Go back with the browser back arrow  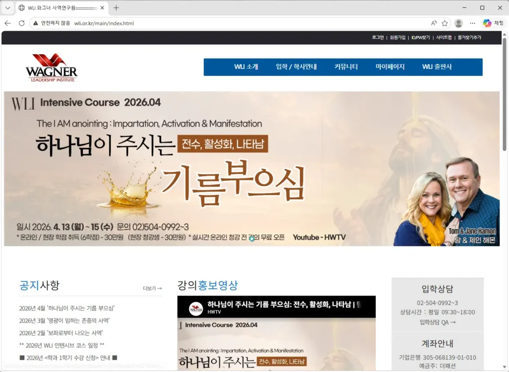[x=8, y=23]
